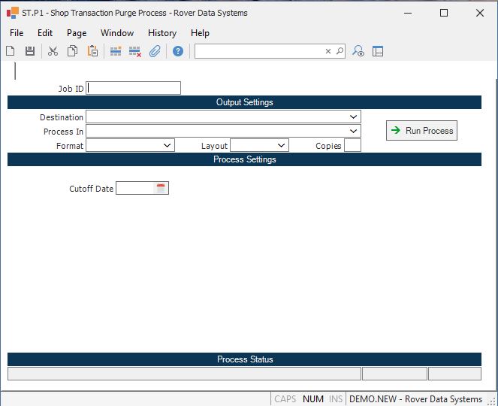The image size is (498, 406).
Task: Expand the Process In dropdown
Action: [353, 132]
